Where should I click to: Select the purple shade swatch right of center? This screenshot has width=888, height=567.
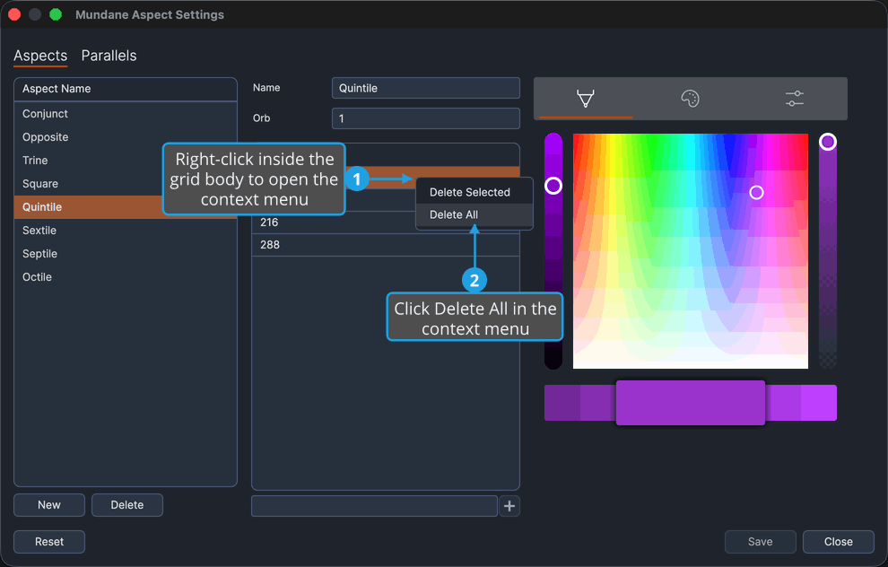click(783, 403)
